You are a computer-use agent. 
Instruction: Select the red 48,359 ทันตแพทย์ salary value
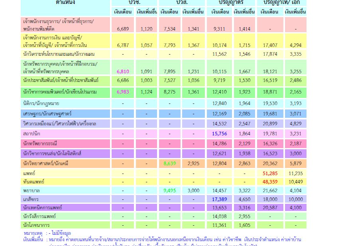point(270,182)
